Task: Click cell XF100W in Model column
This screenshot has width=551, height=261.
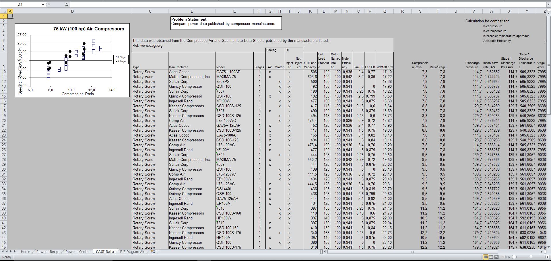Action: pyautogui.click(x=234, y=101)
